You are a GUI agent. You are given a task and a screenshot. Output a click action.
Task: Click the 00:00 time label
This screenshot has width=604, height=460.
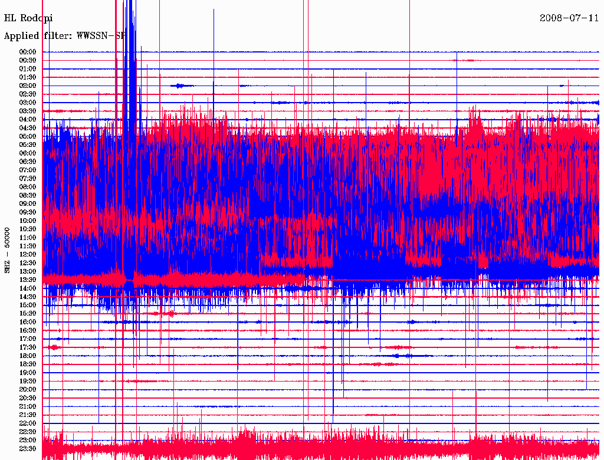click(28, 52)
